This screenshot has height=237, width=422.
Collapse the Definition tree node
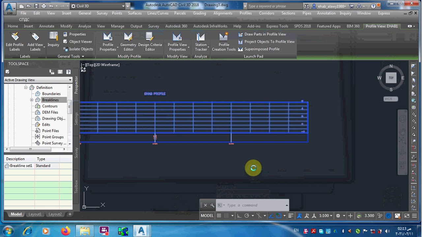tap(26, 88)
